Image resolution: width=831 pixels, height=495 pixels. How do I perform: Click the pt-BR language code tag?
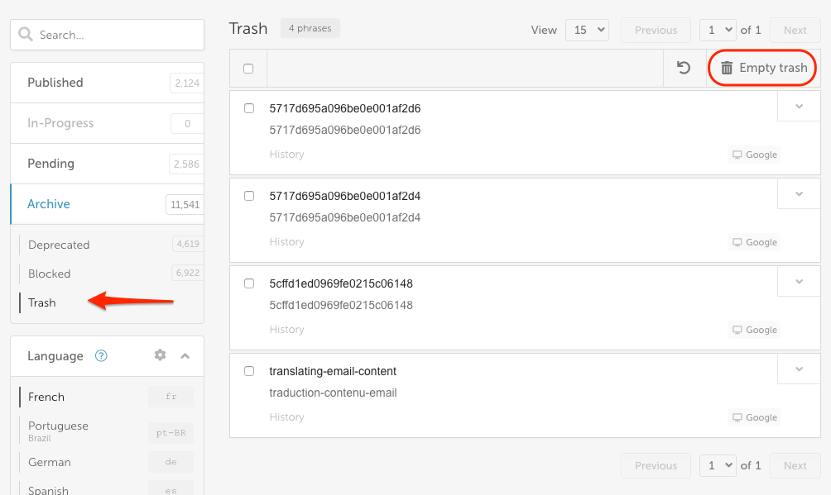(171, 432)
